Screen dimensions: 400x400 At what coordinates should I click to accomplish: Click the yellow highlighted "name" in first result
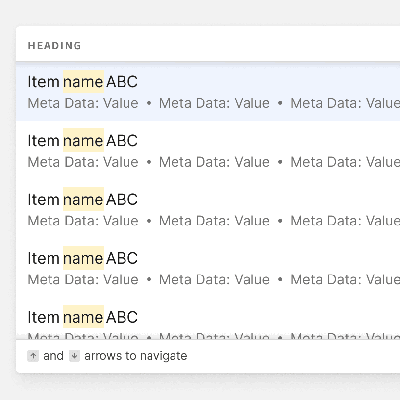[83, 82]
